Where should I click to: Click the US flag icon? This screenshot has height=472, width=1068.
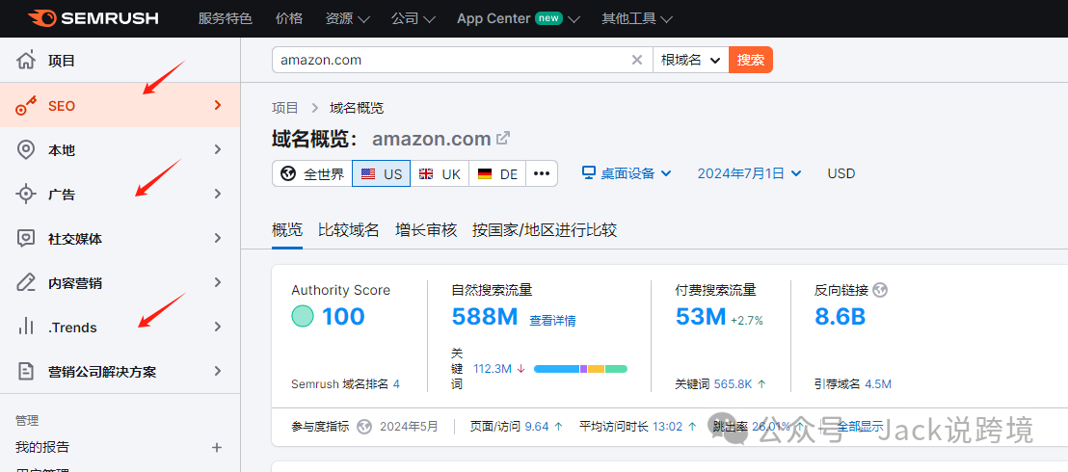(368, 173)
